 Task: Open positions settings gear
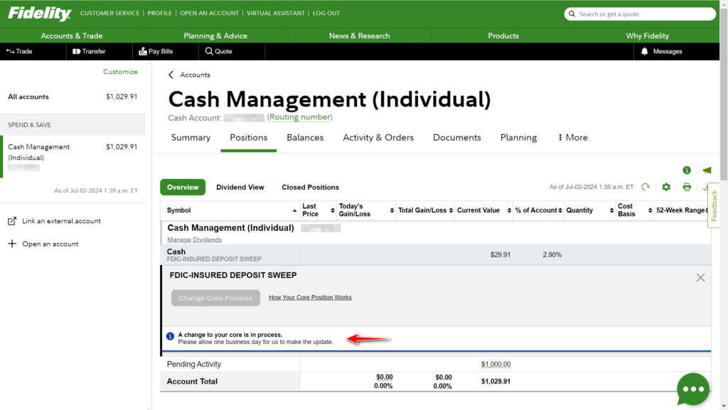(666, 187)
